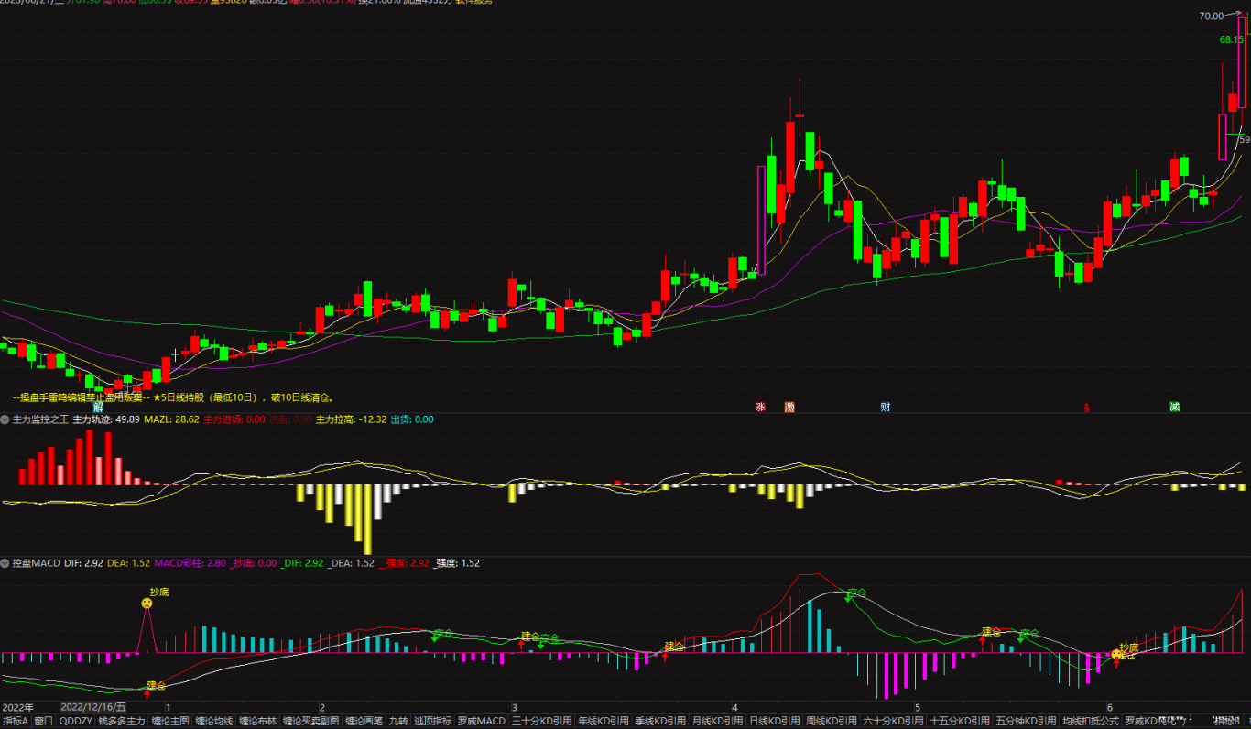Select the 罗威MACD indicator tab
Screen dimensions: 1251x729
tap(482, 722)
